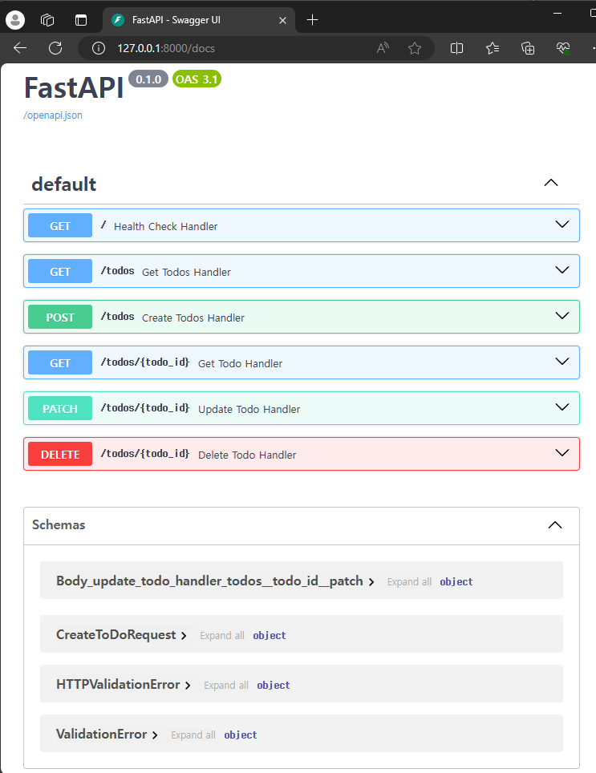Image resolution: width=596 pixels, height=773 pixels.
Task: Click the Update Todo Handler summary text
Action: 249,409
